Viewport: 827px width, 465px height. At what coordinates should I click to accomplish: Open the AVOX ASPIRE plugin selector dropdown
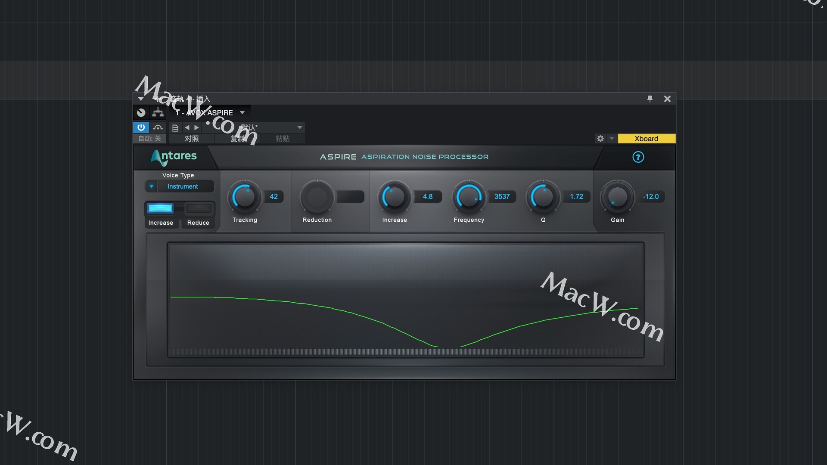(243, 113)
